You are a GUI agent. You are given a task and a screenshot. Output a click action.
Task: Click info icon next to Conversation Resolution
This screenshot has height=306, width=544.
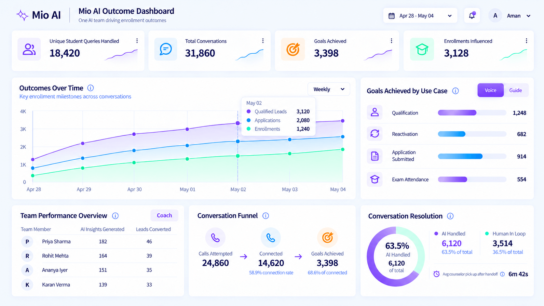tap(450, 216)
